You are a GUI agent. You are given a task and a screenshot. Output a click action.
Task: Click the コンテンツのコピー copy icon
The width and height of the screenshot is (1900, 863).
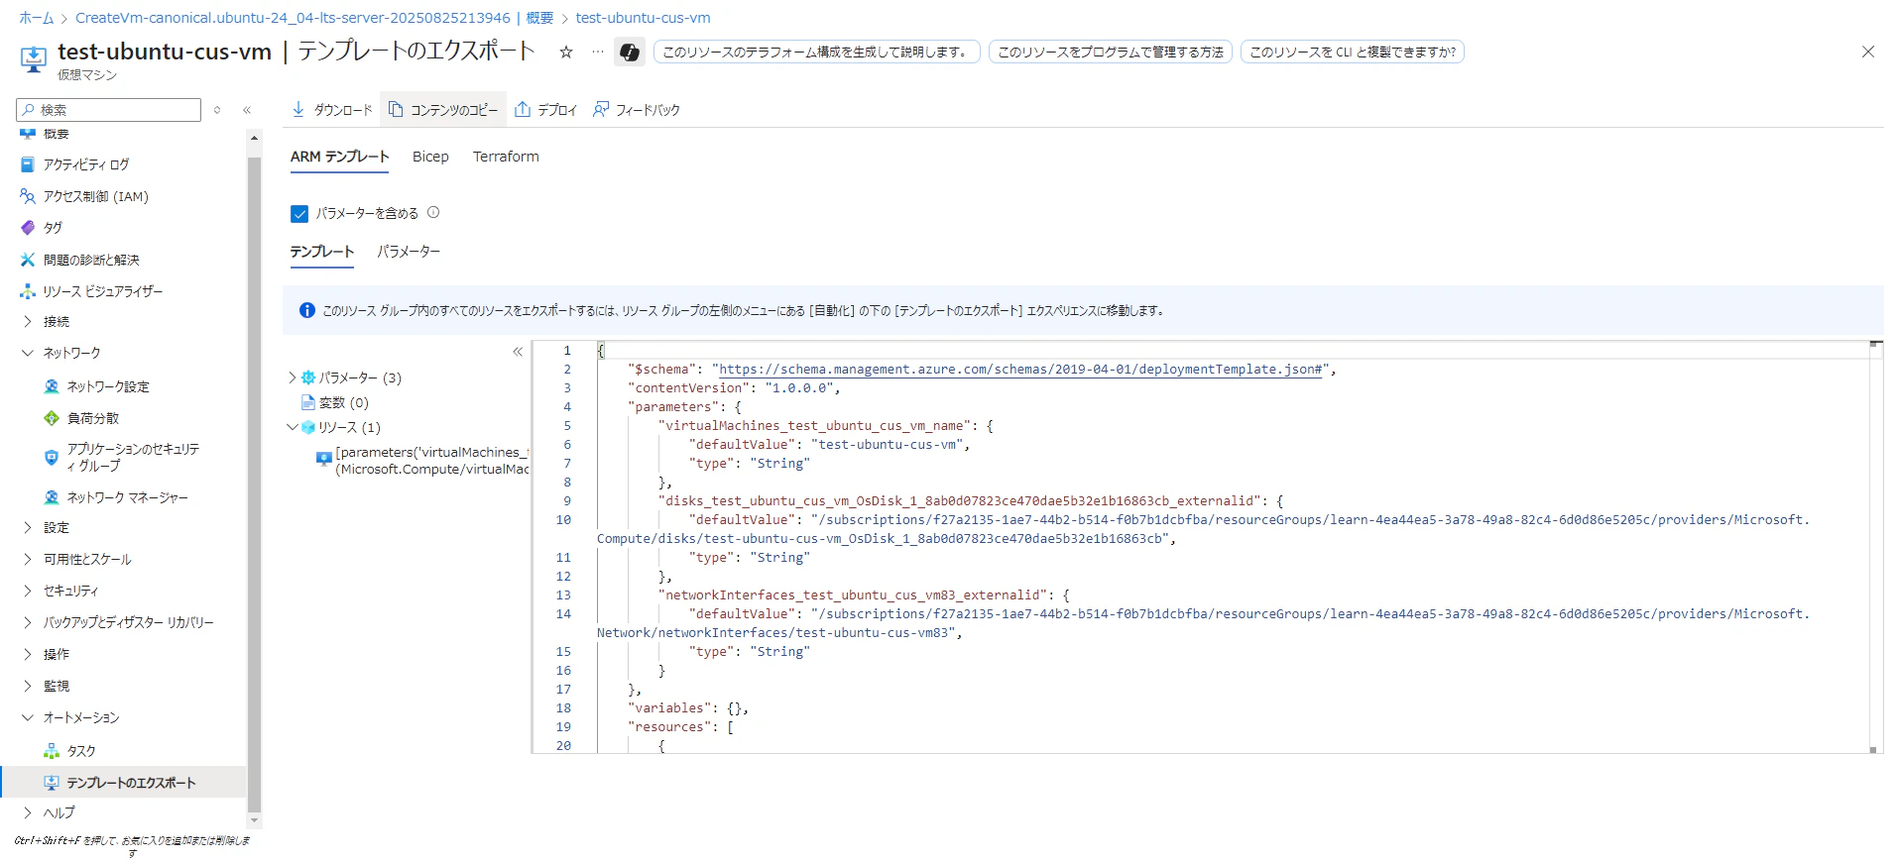[396, 109]
